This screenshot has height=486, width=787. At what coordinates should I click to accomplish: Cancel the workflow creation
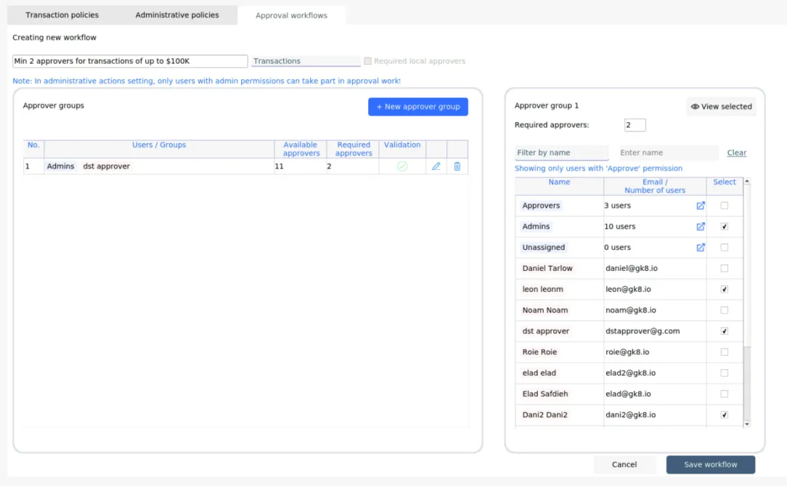(624, 464)
